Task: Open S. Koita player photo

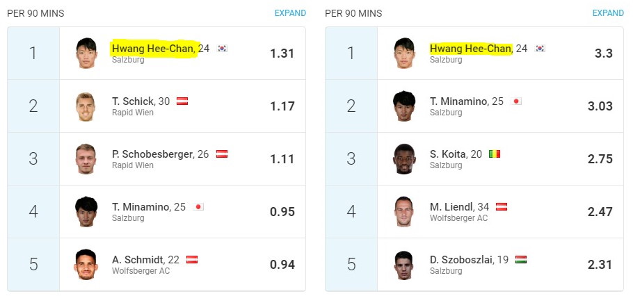Action: pos(404,159)
